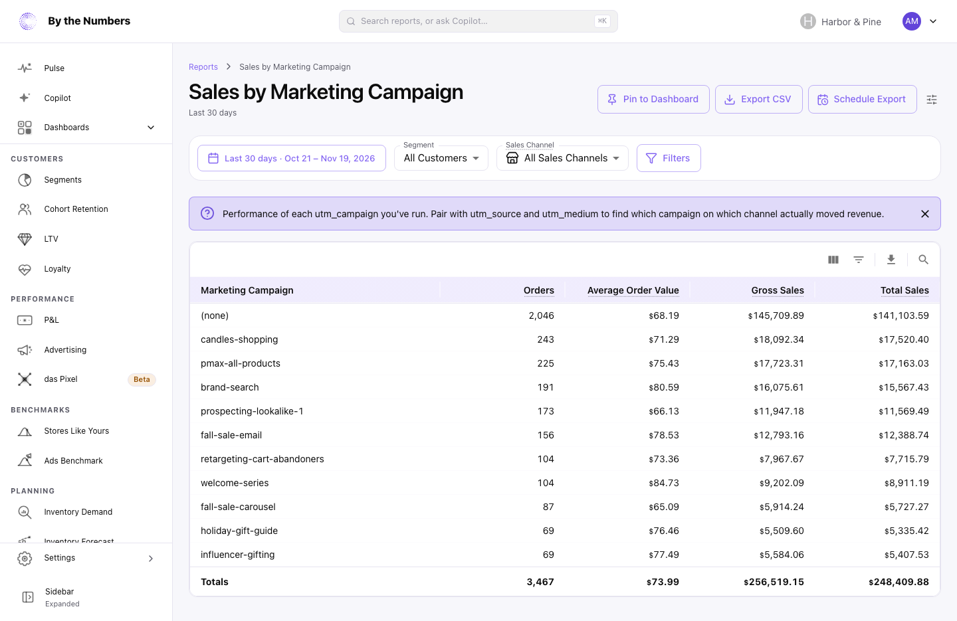Focus the Search reports or ask Copilot field
The image size is (957, 621).
click(x=478, y=21)
